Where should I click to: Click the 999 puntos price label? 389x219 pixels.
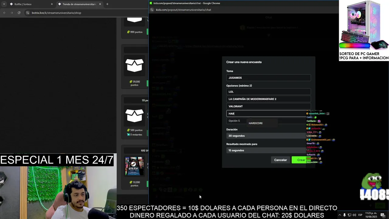(x=135, y=32)
